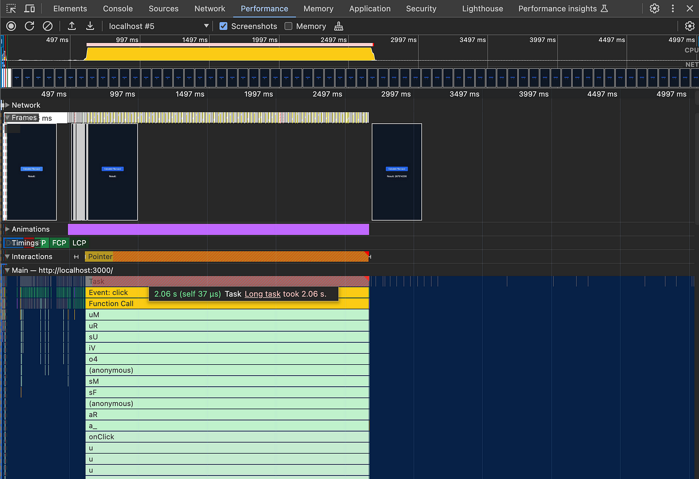699x479 pixels.
Task: Select the iV function entry
Action: pyautogui.click(x=227, y=348)
